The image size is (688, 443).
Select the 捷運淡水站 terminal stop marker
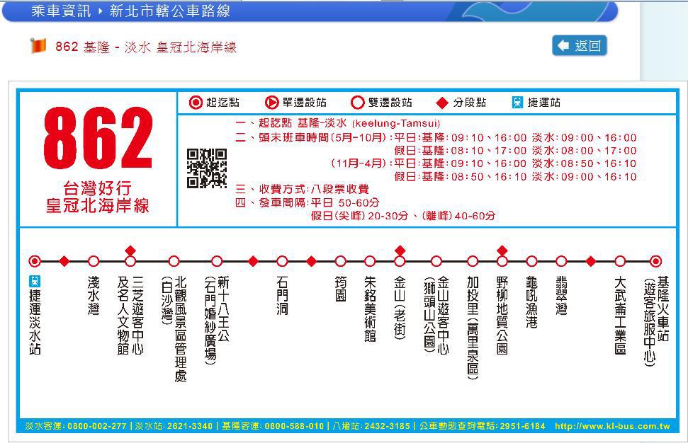tap(35, 261)
